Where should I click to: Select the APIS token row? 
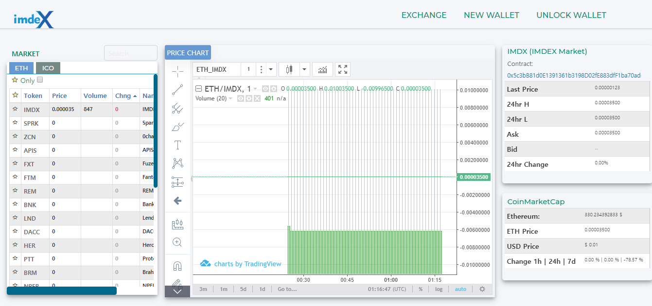click(x=82, y=150)
